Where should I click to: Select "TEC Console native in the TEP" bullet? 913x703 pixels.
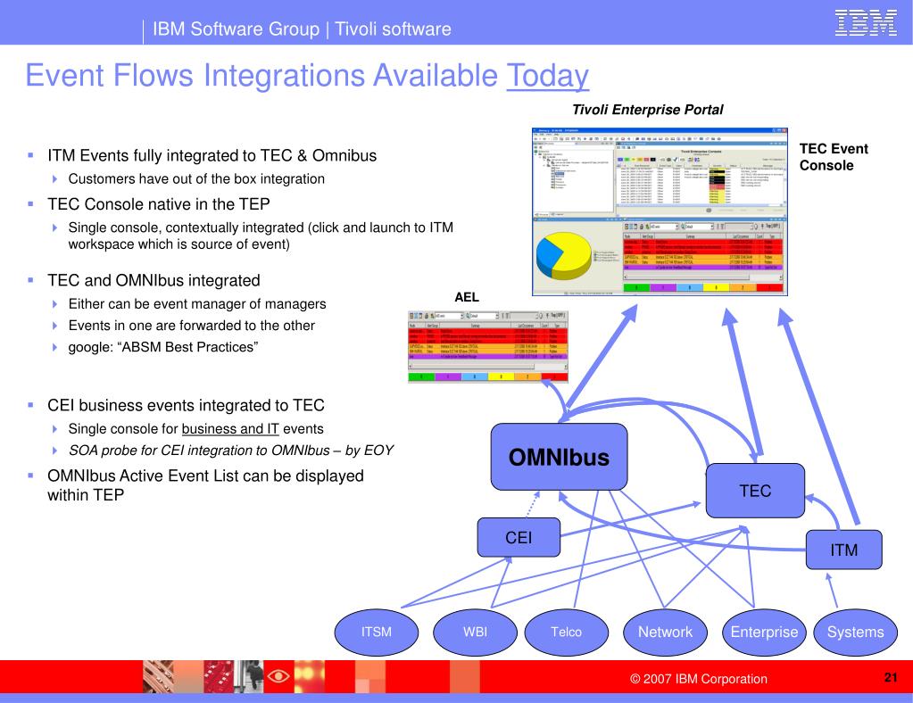click(x=158, y=204)
